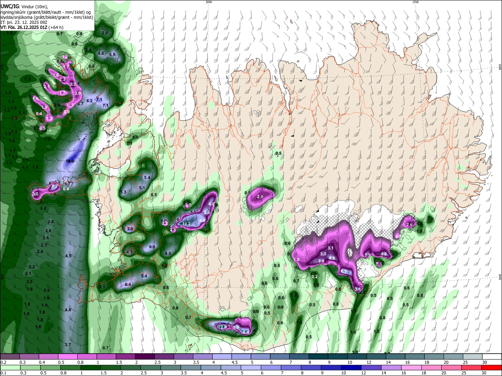Pick the lightest green swatch labeled 0.1 in the lower legend

10,368
